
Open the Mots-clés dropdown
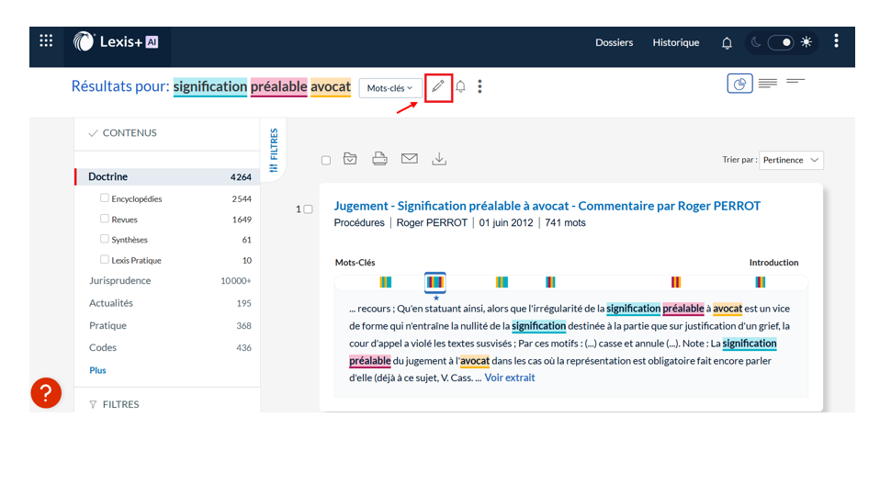[x=390, y=87]
